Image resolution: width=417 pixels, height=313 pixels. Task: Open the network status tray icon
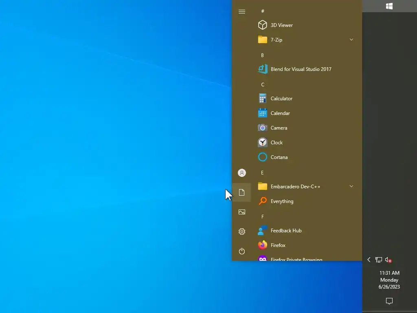pos(378,260)
